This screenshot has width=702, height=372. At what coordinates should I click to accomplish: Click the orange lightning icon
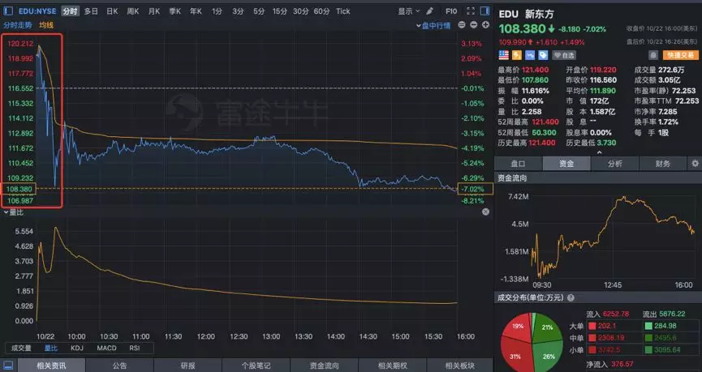[517, 55]
